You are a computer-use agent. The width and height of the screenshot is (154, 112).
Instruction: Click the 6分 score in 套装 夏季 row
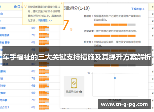click(x=33, y=42)
